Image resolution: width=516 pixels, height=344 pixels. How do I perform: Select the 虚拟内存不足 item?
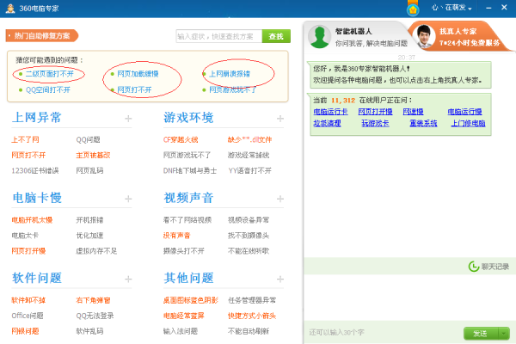click(x=96, y=251)
